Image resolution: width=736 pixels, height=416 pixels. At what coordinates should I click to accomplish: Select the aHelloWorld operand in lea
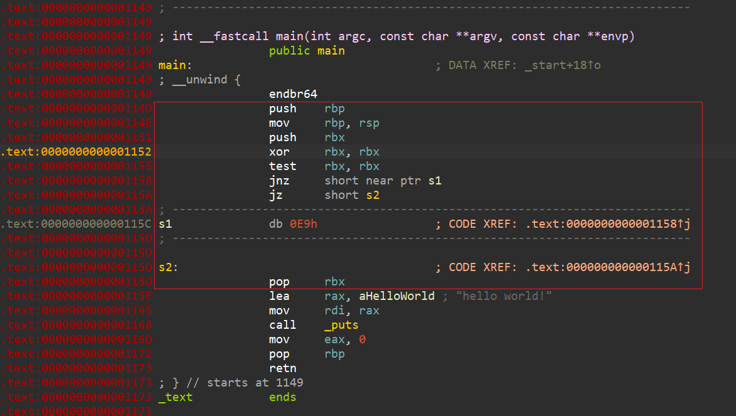point(397,296)
